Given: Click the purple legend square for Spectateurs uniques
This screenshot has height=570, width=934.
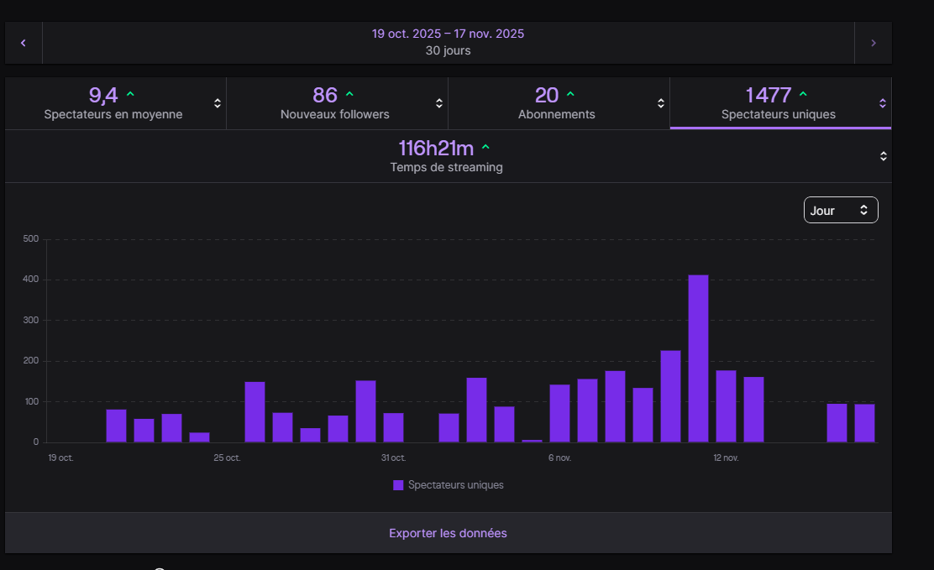Looking at the screenshot, I should click(x=397, y=484).
